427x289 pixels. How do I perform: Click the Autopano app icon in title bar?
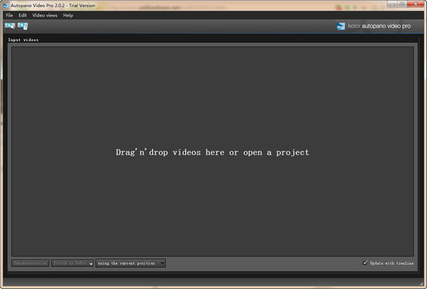[x=6, y=6]
